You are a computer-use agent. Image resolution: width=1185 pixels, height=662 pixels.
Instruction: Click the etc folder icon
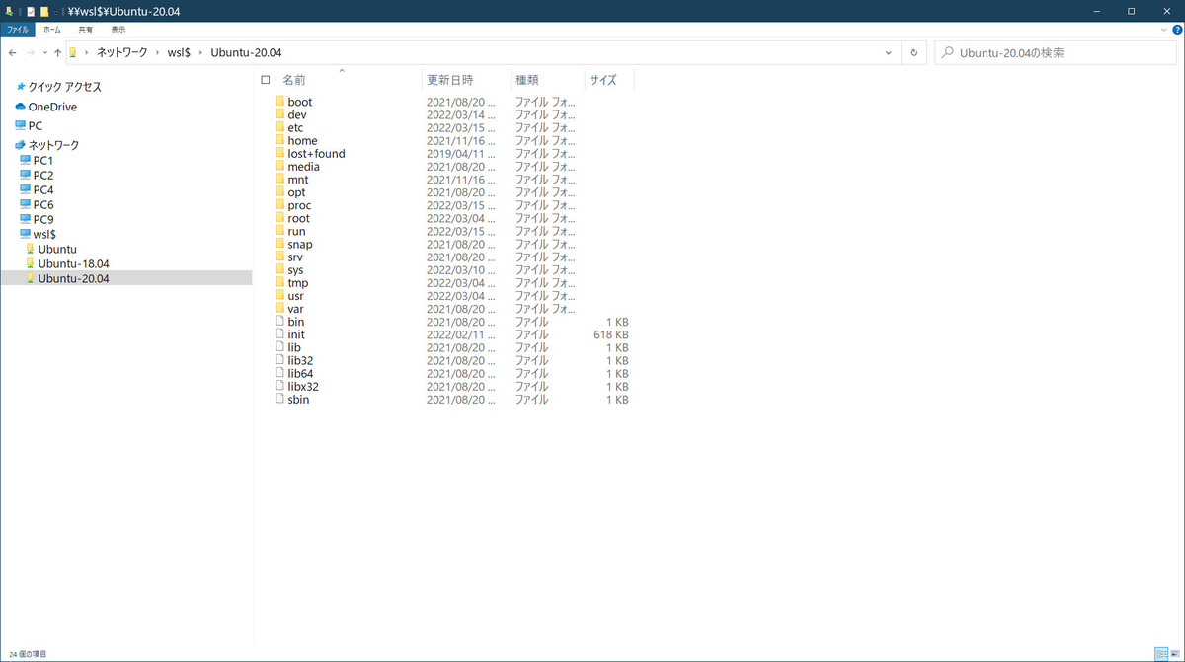coord(280,127)
